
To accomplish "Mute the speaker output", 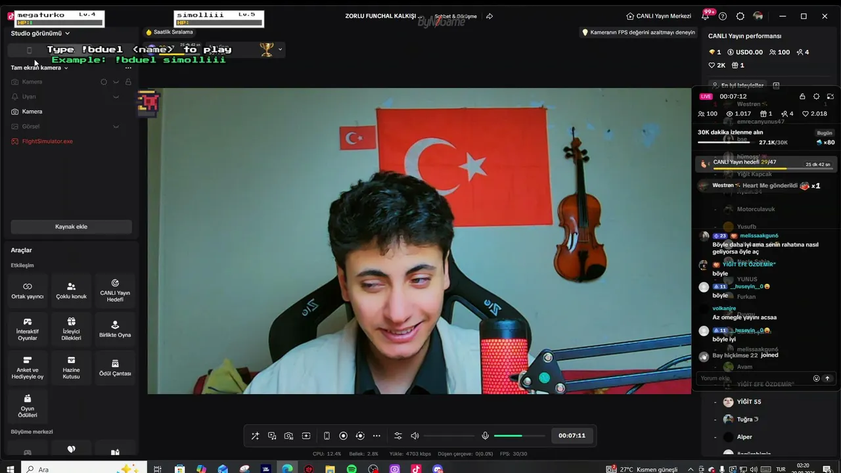I will click(415, 436).
